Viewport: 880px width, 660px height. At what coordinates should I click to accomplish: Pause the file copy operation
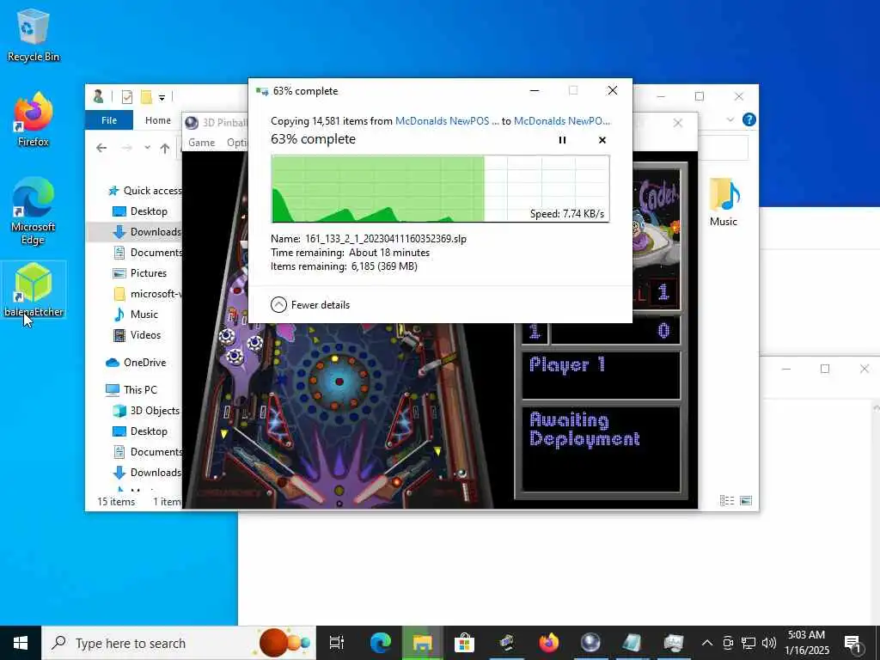click(x=562, y=140)
